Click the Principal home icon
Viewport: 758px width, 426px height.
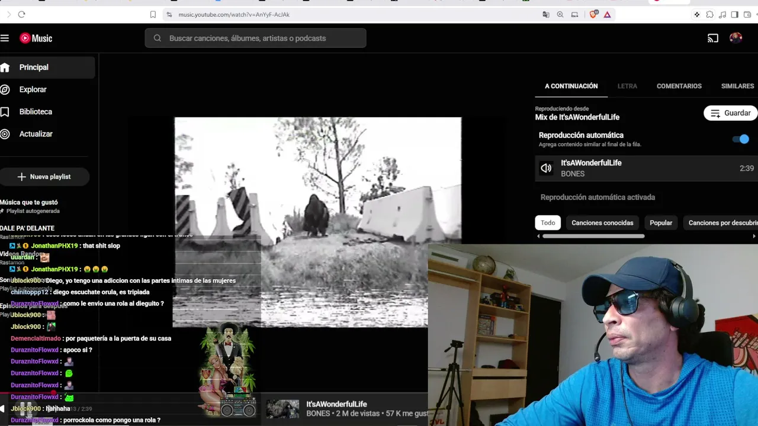coord(5,67)
